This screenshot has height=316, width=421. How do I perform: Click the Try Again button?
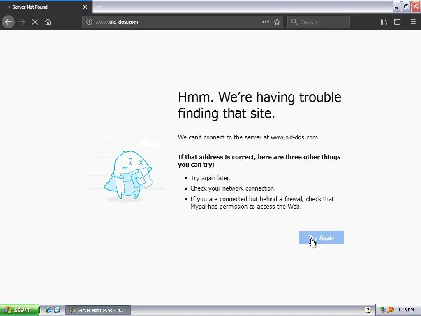point(321,237)
